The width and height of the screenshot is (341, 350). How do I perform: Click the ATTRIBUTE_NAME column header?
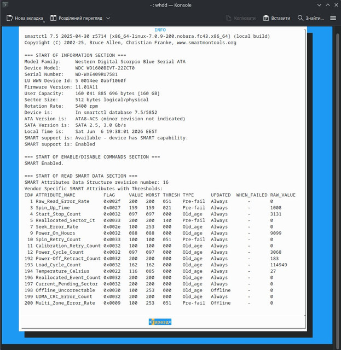55,195
